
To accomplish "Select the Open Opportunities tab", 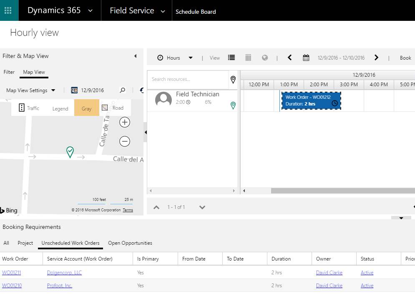I will pos(130,243).
